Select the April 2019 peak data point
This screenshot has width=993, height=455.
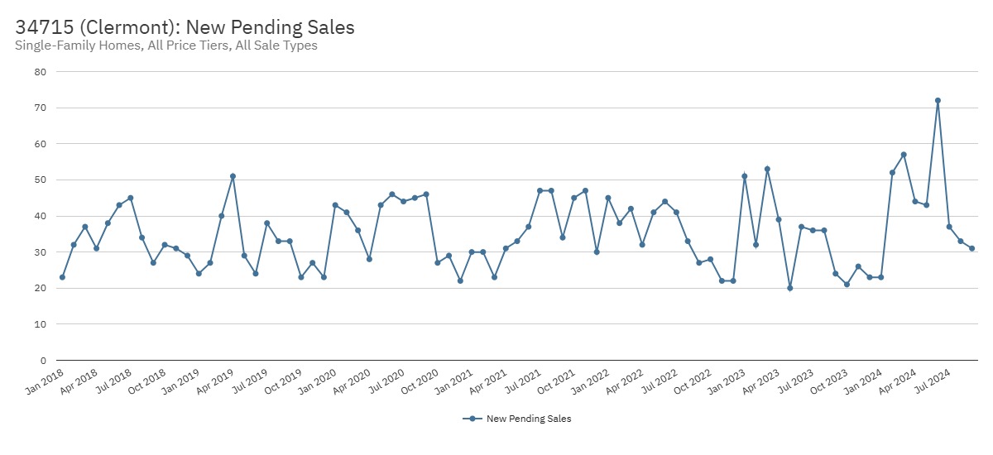[x=233, y=176]
